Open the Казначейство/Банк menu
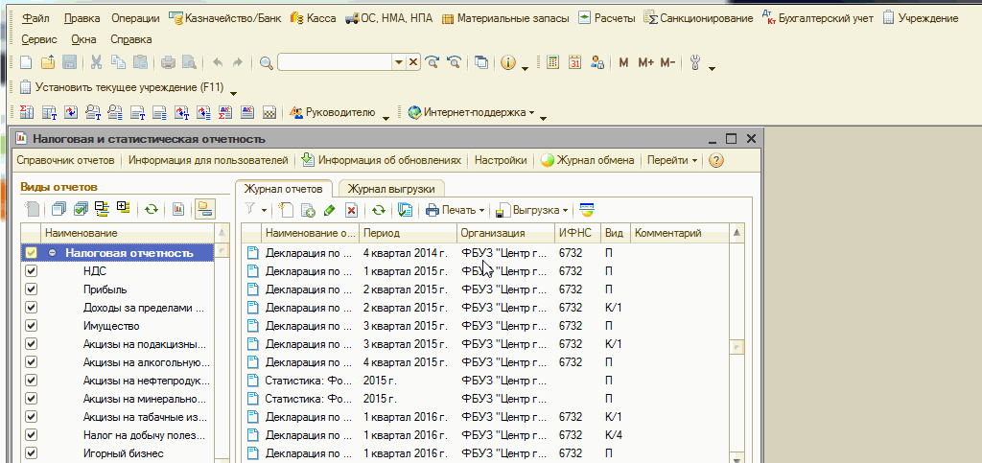The width and height of the screenshot is (982, 463). [x=225, y=18]
